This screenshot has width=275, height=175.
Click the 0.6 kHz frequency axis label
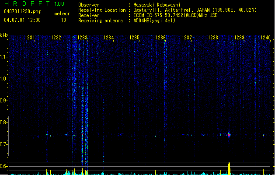point(3,166)
